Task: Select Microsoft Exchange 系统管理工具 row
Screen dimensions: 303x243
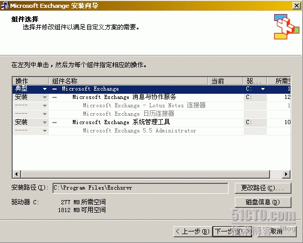Action: [x=151, y=123]
